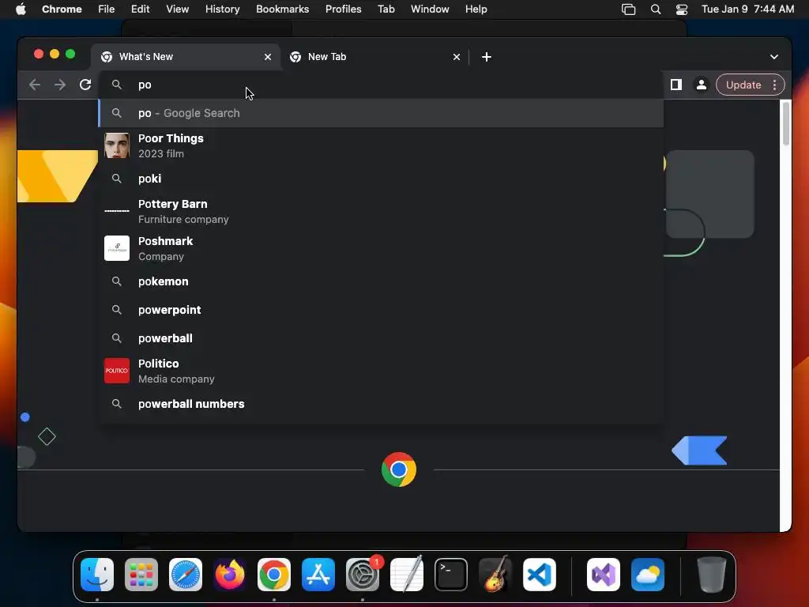
Task: Open the Window menu
Action: point(430,9)
